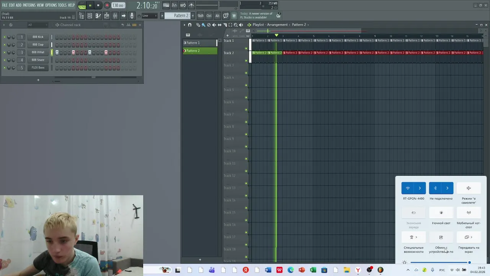The width and height of the screenshot is (490, 276).
Task: Expand the Bluetooth devices arrow
Action: (447, 188)
